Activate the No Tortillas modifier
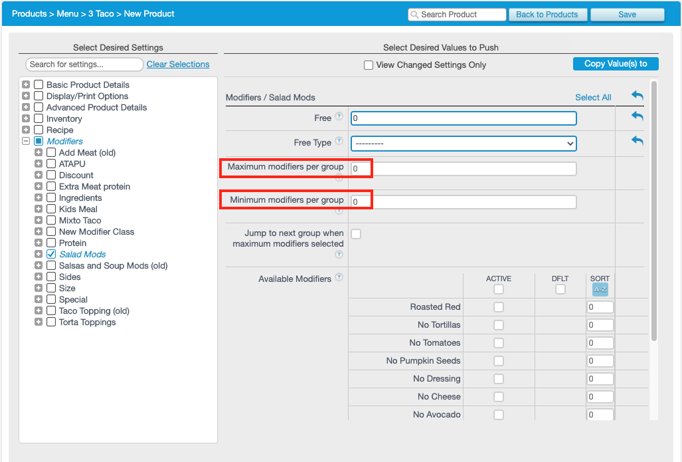Viewport: 682px width, 462px height. (499, 325)
